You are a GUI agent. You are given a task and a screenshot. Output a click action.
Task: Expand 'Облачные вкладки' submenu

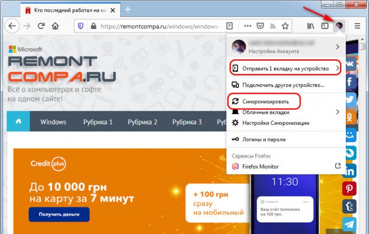285,112
